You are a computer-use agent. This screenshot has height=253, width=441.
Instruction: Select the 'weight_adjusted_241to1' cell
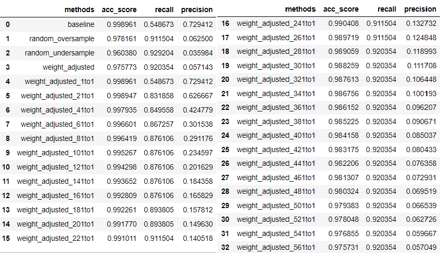pos(276,24)
